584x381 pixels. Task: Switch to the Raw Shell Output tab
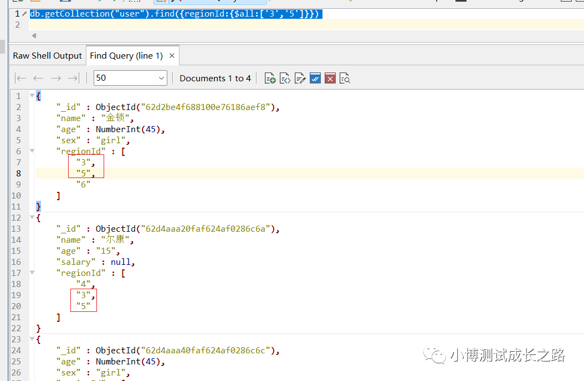47,56
